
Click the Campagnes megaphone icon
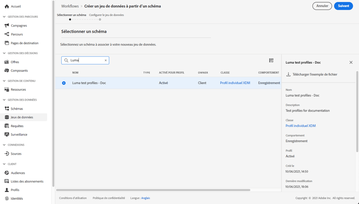[7, 25]
